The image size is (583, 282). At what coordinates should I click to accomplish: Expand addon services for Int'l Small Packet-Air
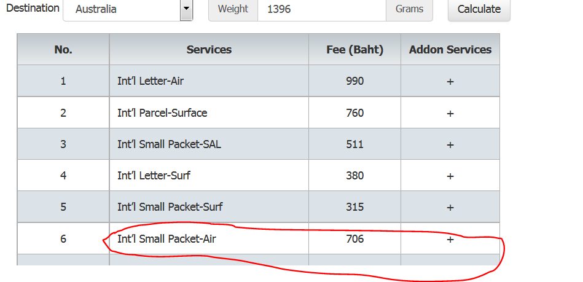[x=450, y=239]
